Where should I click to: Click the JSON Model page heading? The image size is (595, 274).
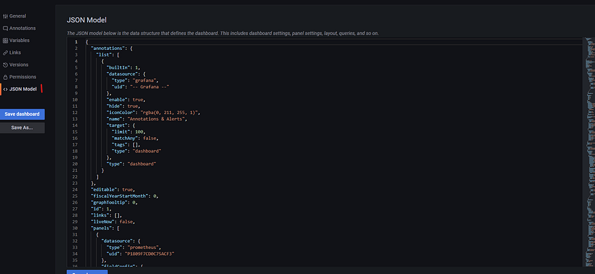tap(87, 20)
